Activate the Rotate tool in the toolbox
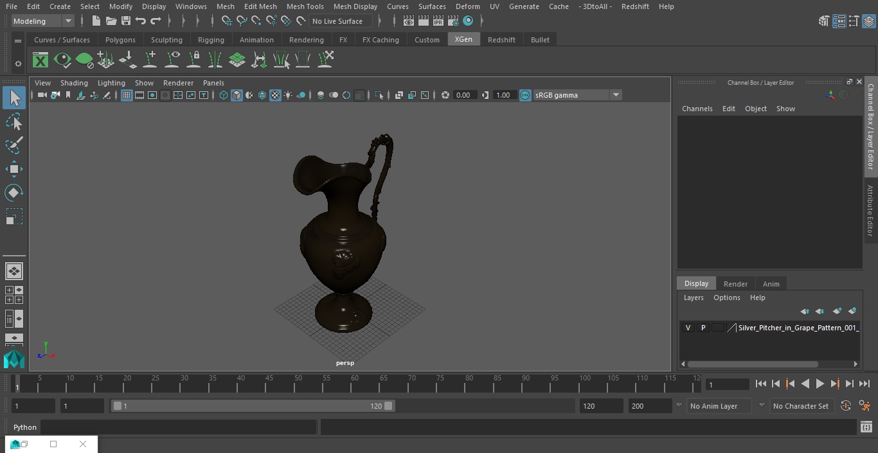The image size is (878, 453). [x=14, y=193]
